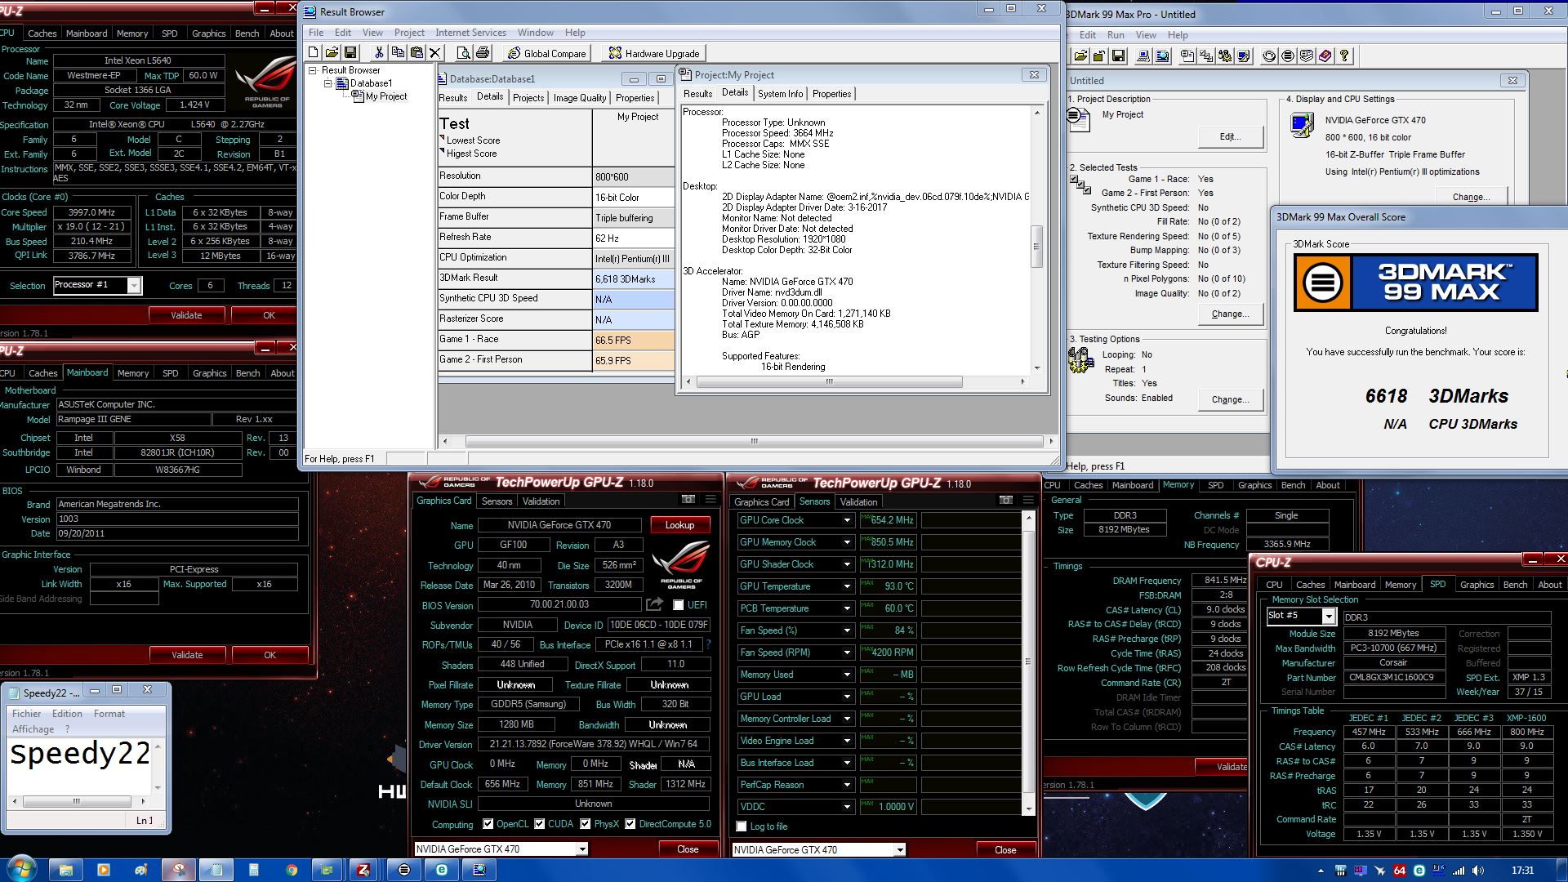The width and height of the screenshot is (1568, 882).
Task: Click the GPU-Z sensors vertical scrollbar
Action: pyautogui.click(x=1027, y=661)
